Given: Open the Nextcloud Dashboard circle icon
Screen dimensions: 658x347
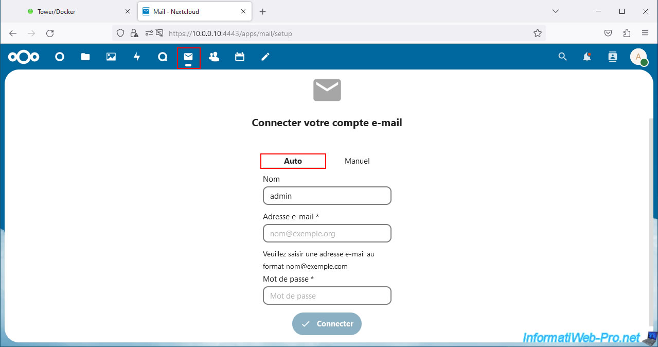Looking at the screenshot, I should click(x=60, y=57).
